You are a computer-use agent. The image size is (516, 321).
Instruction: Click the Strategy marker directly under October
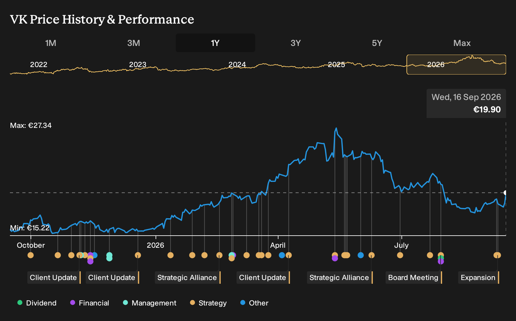(x=30, y=255)
